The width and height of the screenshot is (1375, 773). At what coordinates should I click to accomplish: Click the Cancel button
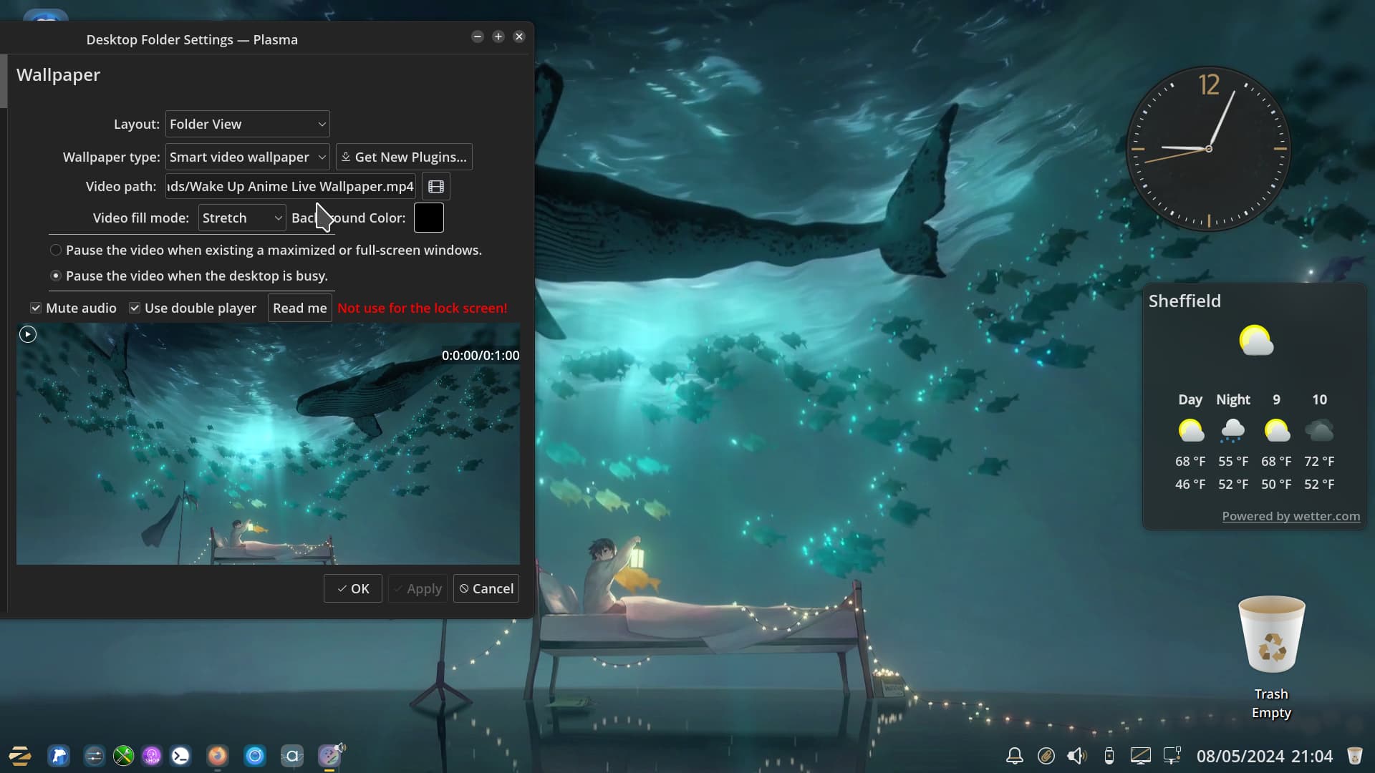pyautogui.click(x=486, y=588)
